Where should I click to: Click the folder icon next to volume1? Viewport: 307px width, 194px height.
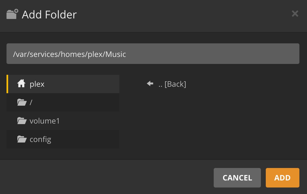tap(22, 121)
